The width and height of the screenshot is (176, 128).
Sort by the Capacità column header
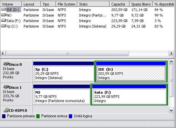click(x=119, y=4)
